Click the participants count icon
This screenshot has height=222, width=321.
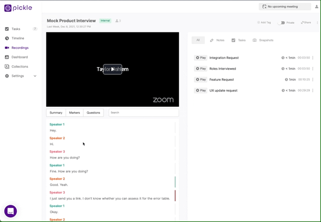pyautogui.click(x=118, y=20)
